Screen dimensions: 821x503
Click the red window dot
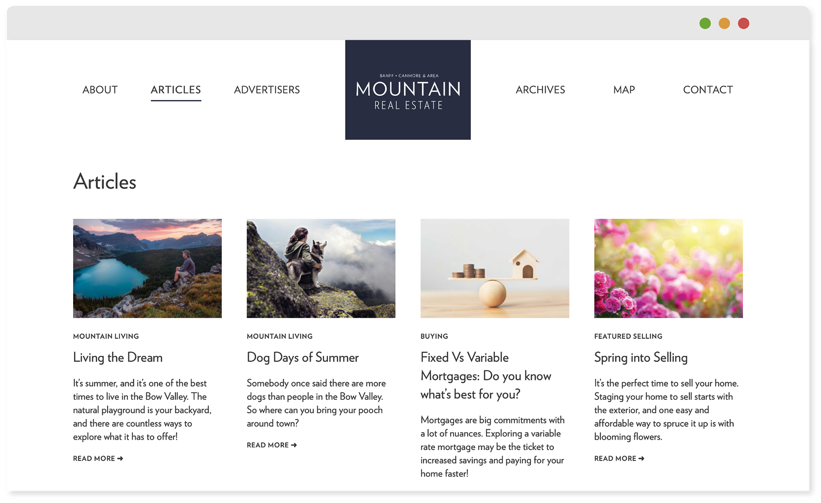pyautogui.click(x=744, y=24)
